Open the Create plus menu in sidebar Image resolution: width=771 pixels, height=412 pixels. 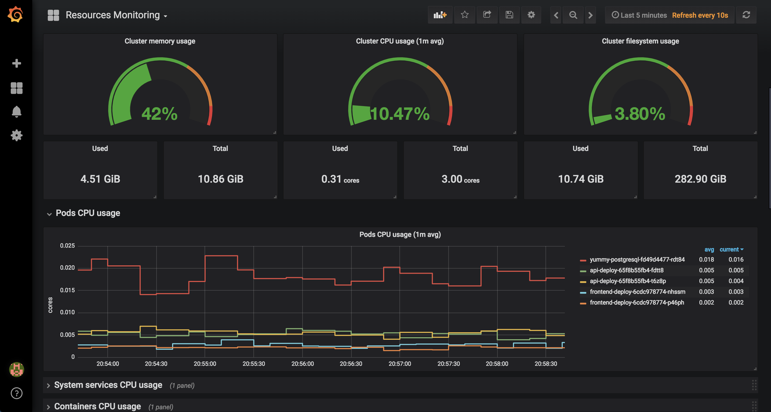click(x=16, y=63)
